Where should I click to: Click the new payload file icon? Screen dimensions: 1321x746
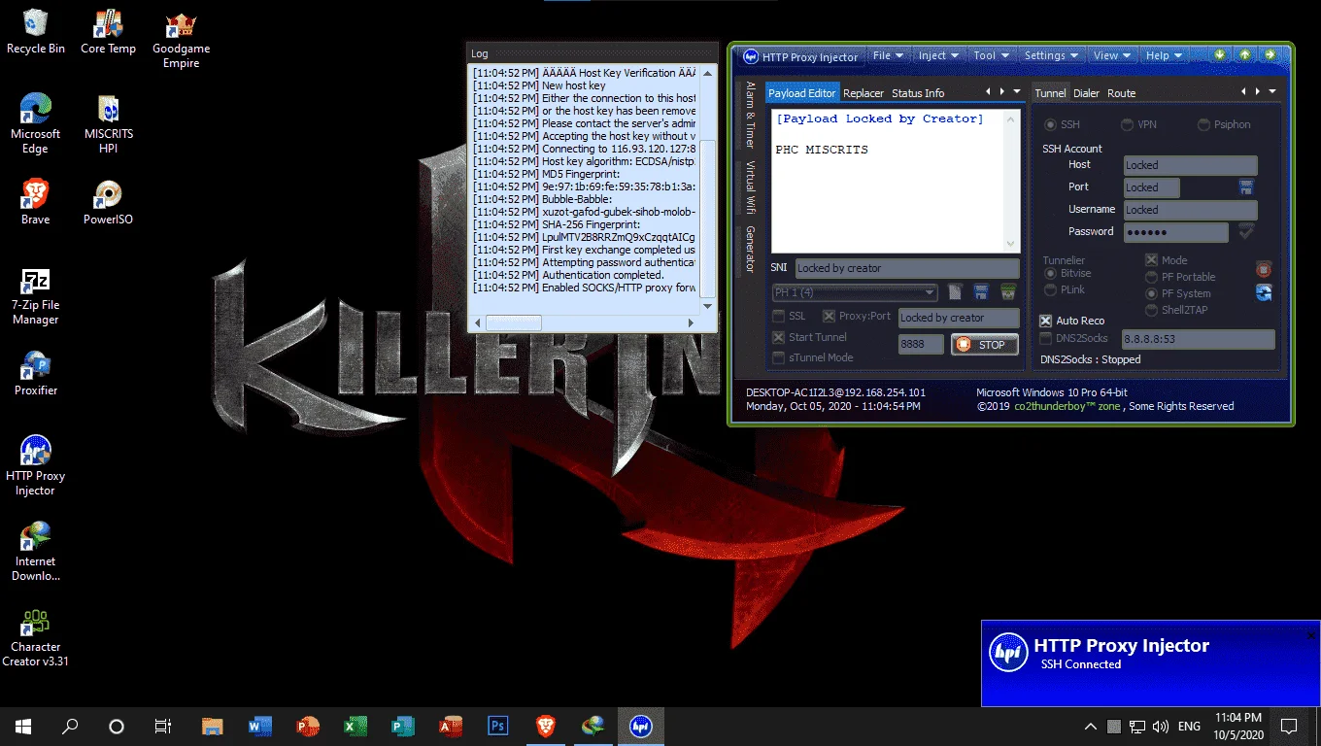(956, 292)
